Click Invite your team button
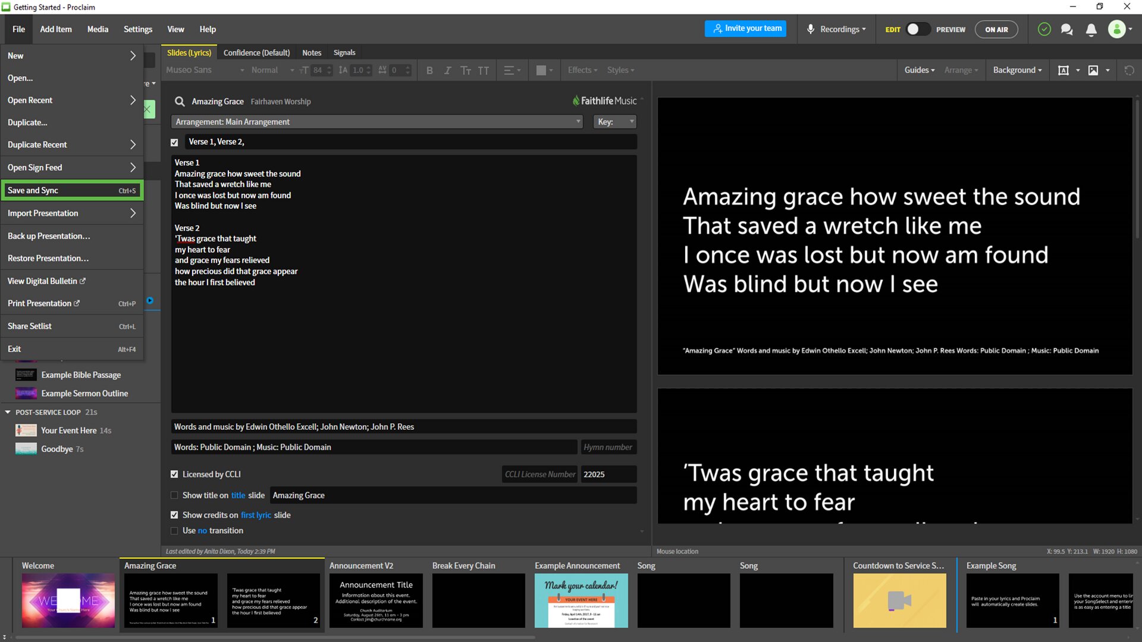The image size is (1142, 642). [745, 29]
